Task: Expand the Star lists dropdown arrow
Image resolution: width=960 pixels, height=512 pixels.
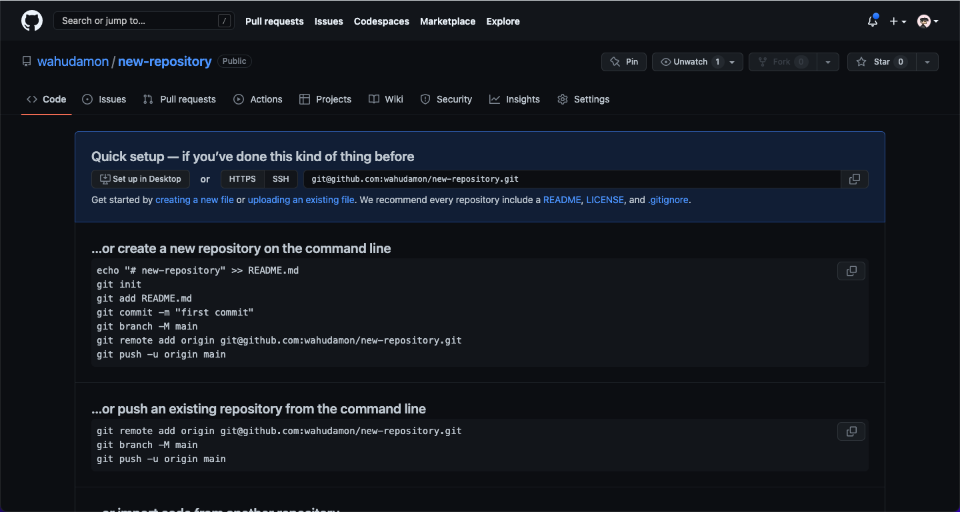Action: [927, 62]
